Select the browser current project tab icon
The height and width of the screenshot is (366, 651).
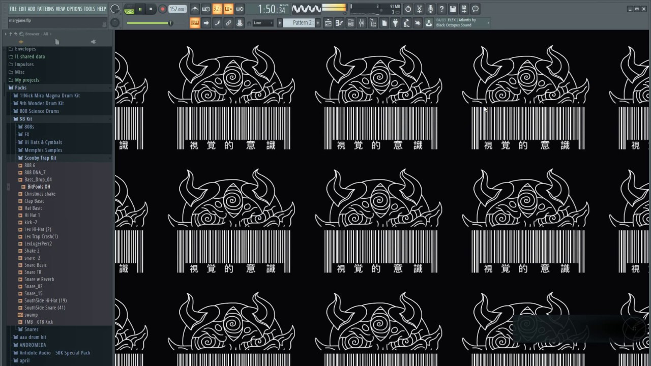[x=57, y=42]
